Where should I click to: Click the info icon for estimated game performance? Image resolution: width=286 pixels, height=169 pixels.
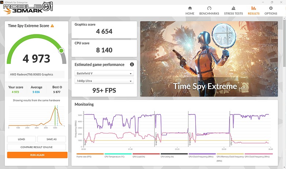click(x=132, y=65)
